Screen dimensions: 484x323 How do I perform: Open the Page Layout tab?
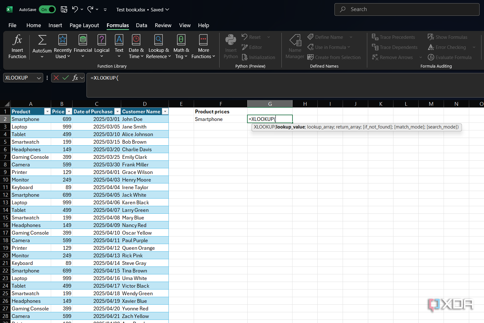[x=84, y=25]
